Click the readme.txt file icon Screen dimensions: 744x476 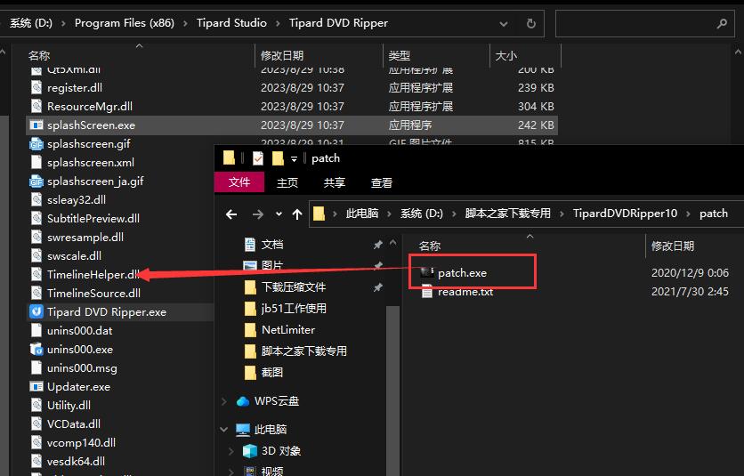[427, 292]
